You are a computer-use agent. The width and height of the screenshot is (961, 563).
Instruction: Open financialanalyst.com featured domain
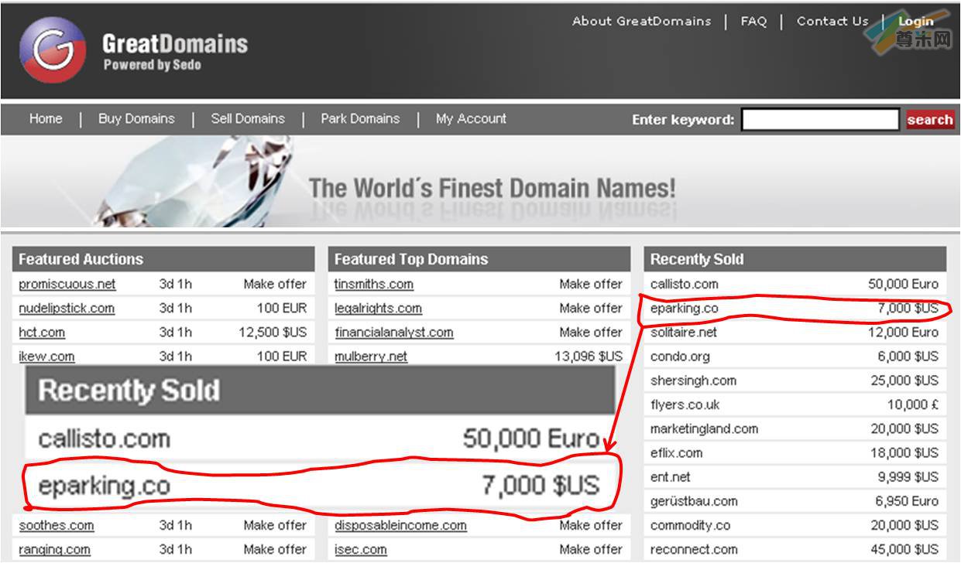(x=394, y=333)
